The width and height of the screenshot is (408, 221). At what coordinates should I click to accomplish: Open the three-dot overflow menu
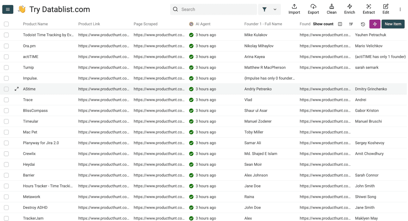(400, 9)
